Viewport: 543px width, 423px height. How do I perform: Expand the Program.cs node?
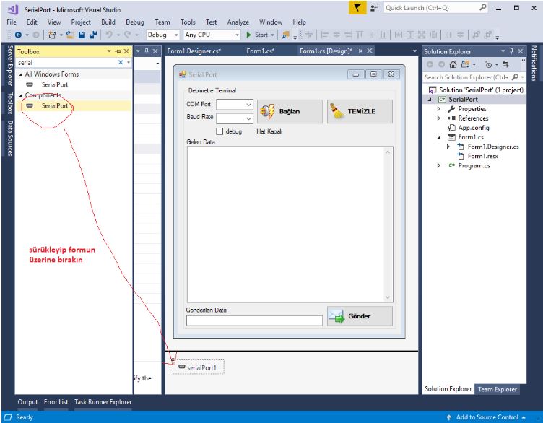point(439,165)
